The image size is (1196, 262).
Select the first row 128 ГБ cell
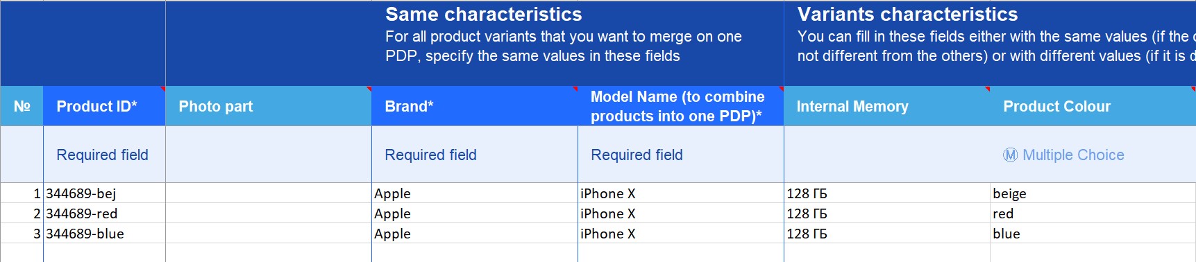[x=887, y=193]
